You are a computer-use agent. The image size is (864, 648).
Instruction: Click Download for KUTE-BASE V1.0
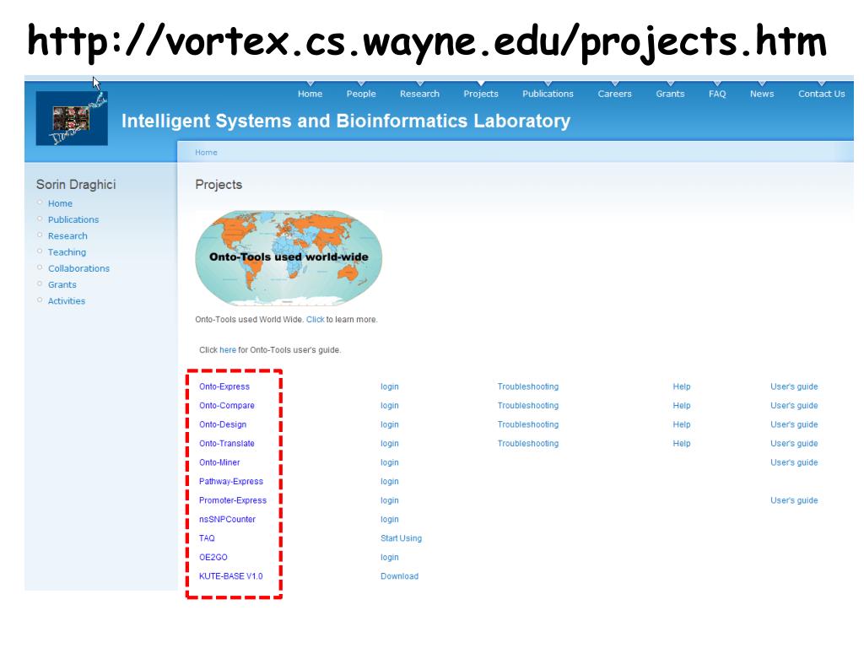tap(399, 576)
